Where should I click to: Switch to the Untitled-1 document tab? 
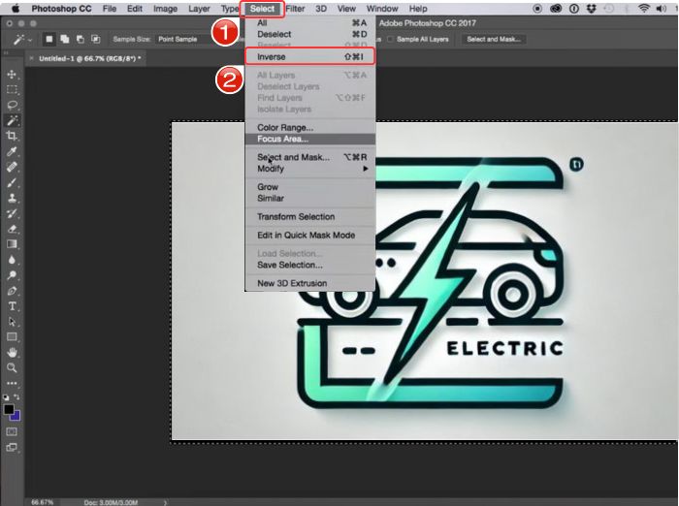89,58
